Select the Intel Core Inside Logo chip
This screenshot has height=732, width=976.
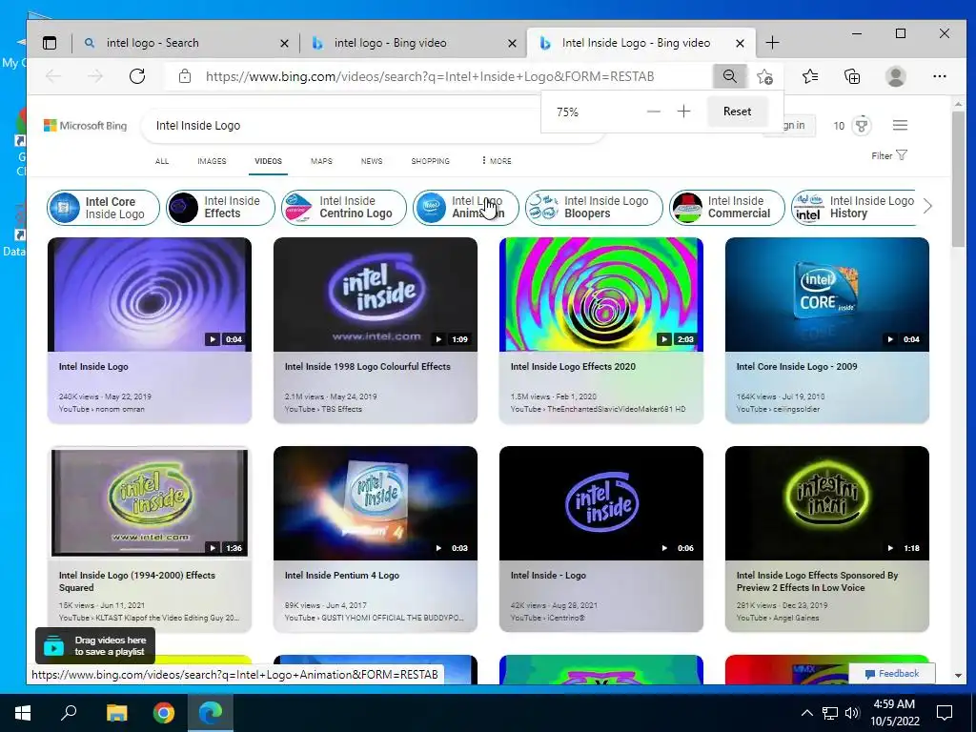[103, 207]
